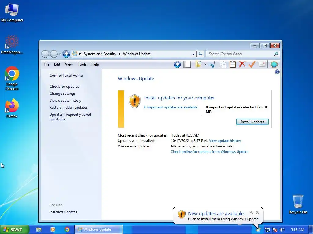Open the View menu
Screen dimensions: 313x234
pyautogui.click(x=69, y=64)
